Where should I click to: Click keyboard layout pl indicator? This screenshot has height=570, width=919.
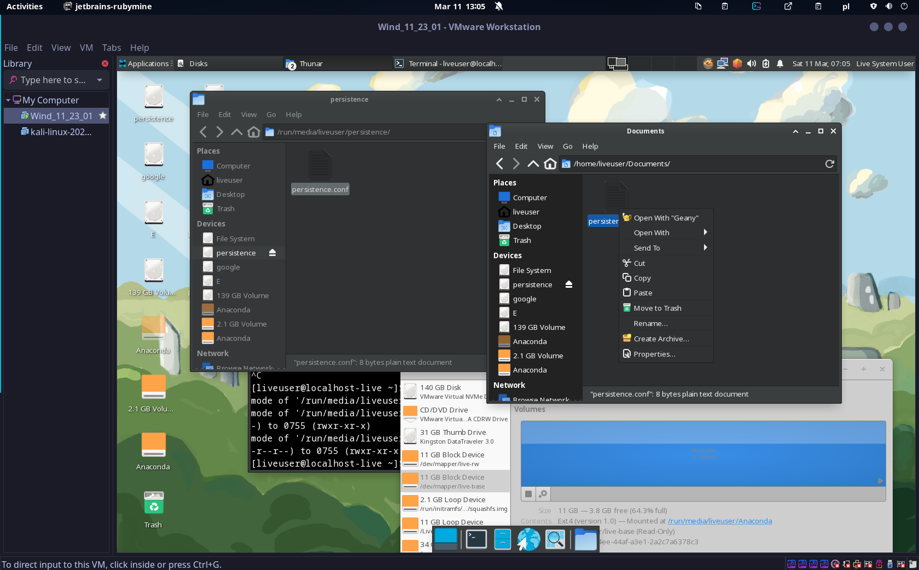tap(846, 7)
